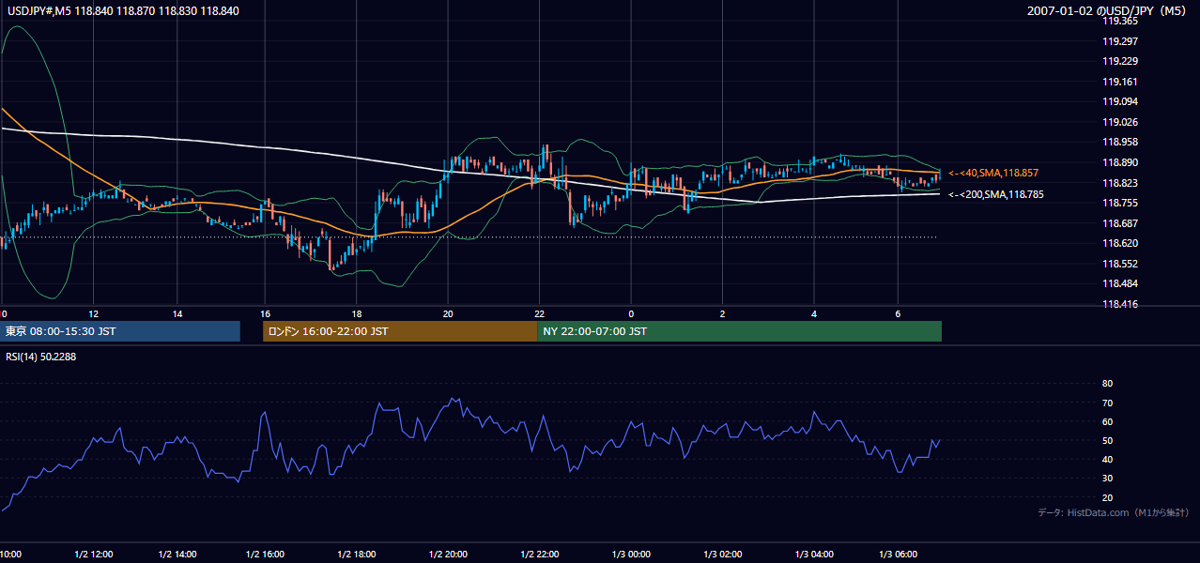Viewport: 1200px width, 563px height.
Task: Click the 119.161 price axis label
Action: click(x=1120, y=82)
